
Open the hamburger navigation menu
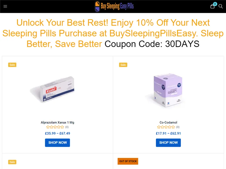5,6
